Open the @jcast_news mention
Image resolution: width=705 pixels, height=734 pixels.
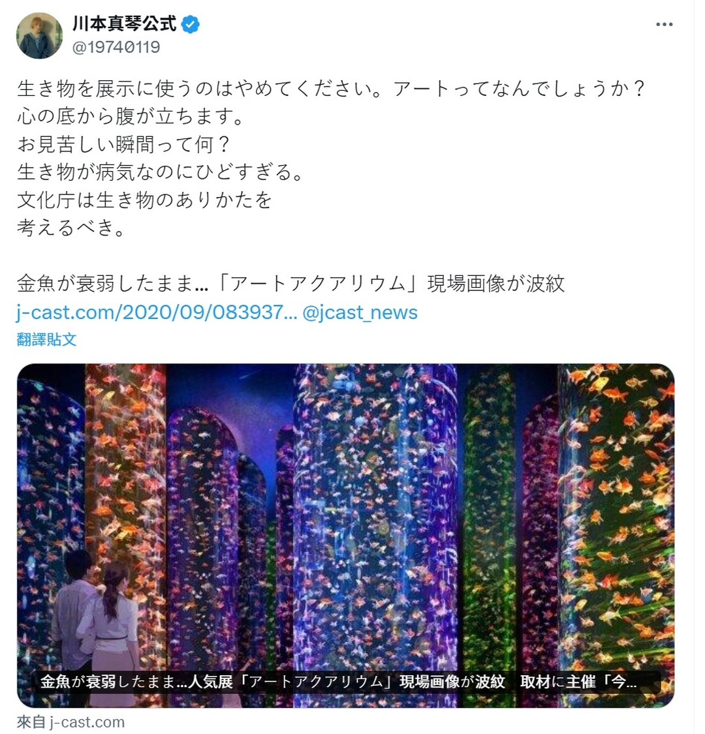(x=360, y=313)
